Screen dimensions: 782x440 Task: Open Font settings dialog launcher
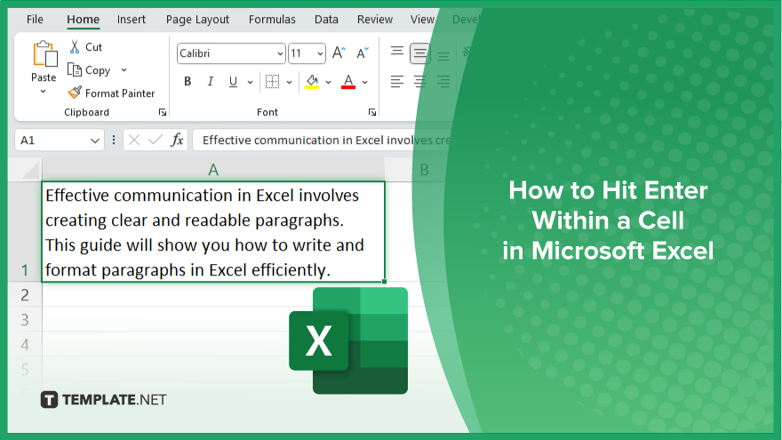click(372, 112)
